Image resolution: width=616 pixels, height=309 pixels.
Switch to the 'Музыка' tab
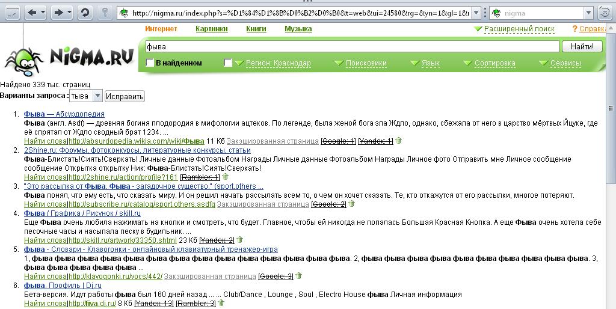(298, 29)
